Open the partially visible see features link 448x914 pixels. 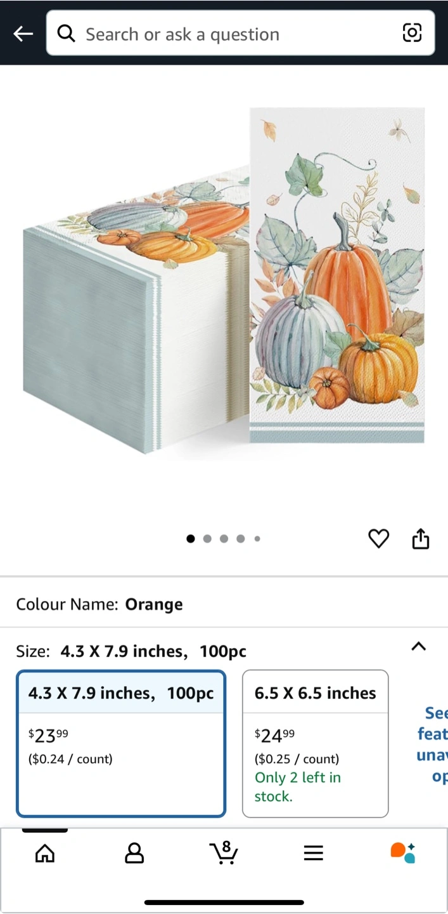[x=432, y=745]
